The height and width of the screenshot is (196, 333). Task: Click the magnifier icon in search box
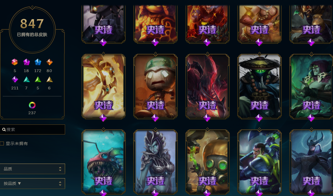(4, 130)
